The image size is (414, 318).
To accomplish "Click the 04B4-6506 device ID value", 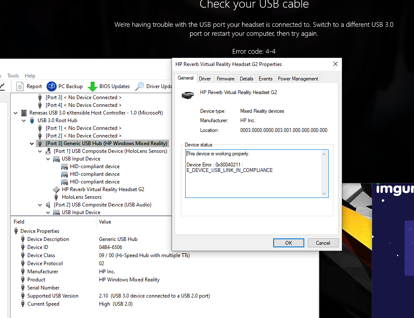I will coord(111,247).
